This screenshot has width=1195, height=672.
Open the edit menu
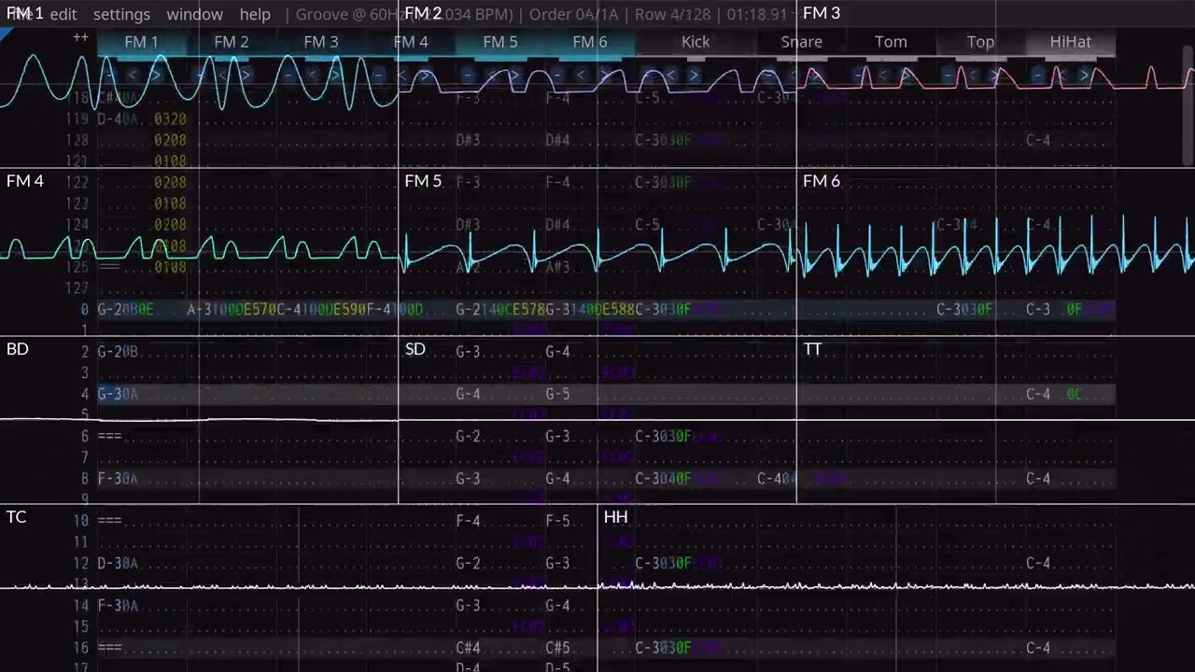click(63, 15)
